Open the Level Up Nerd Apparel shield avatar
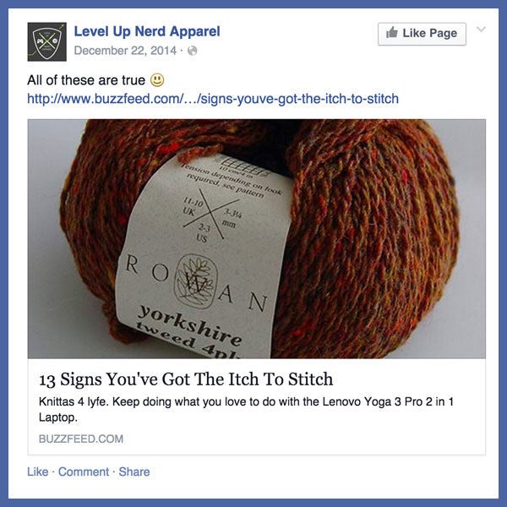The image size is (507, 507). (x=46, y=41)
